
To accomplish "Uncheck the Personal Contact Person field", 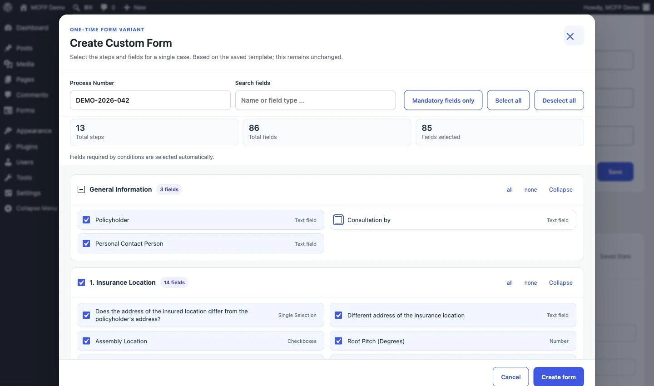I will 86,243.
